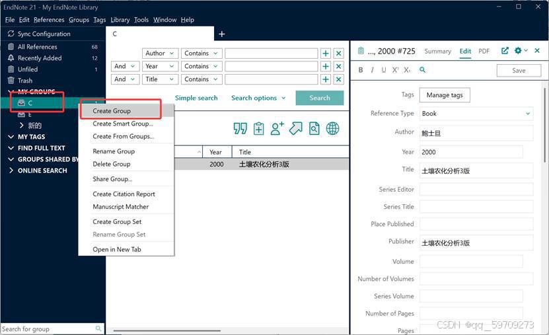Open the Year field dropdown
549x335 pixels.
pyautogui.click(x=161, y=66)
